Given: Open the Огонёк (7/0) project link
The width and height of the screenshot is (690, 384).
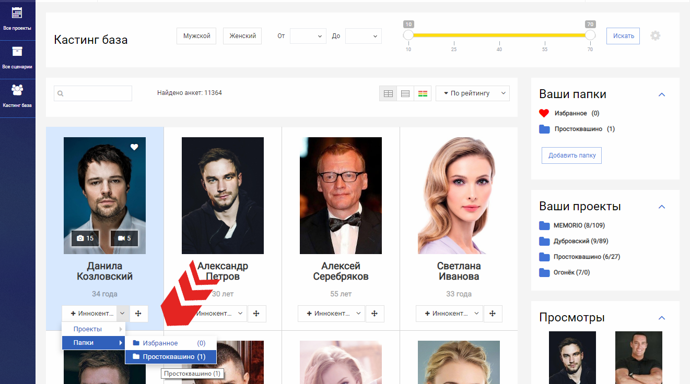Looking at the screenshot, I should pyautogui.click(x=572, y=272).
